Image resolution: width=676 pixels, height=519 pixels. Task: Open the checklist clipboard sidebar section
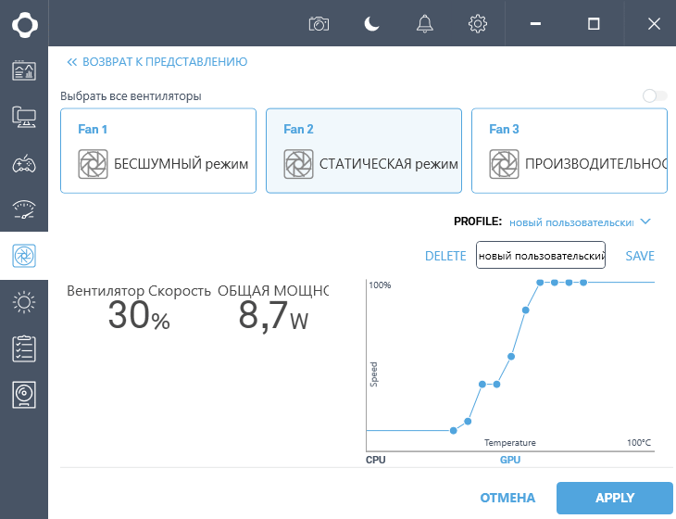[x=24, y=348]
